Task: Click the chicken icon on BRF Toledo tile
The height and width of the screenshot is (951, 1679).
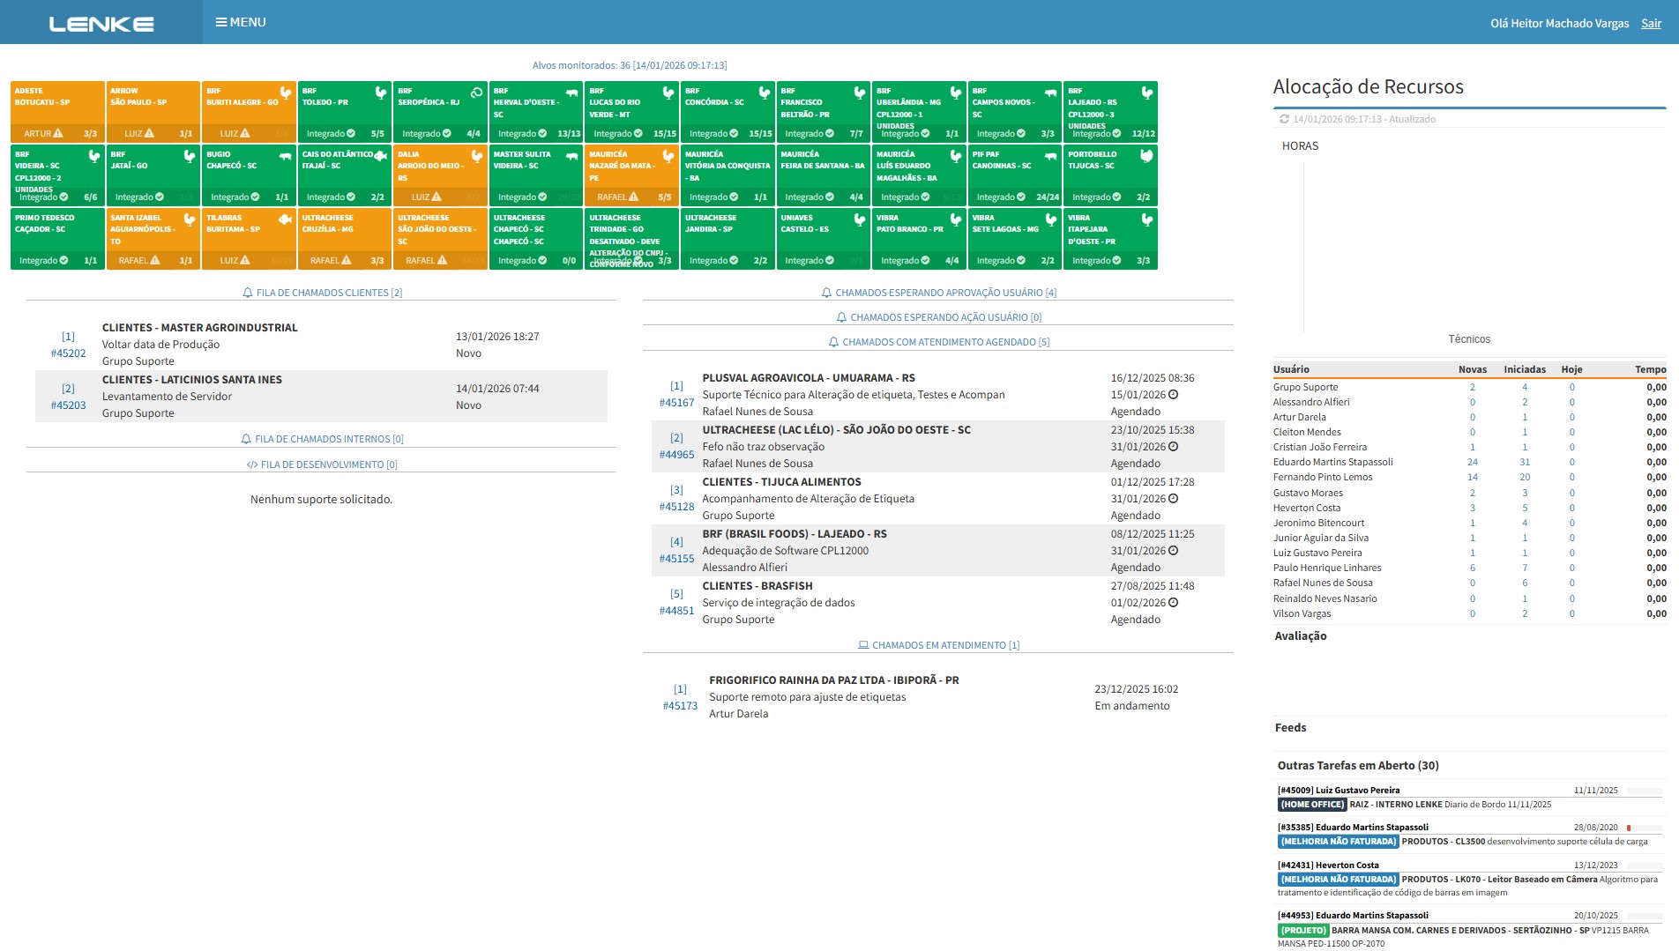Action: tap(381, 93)
